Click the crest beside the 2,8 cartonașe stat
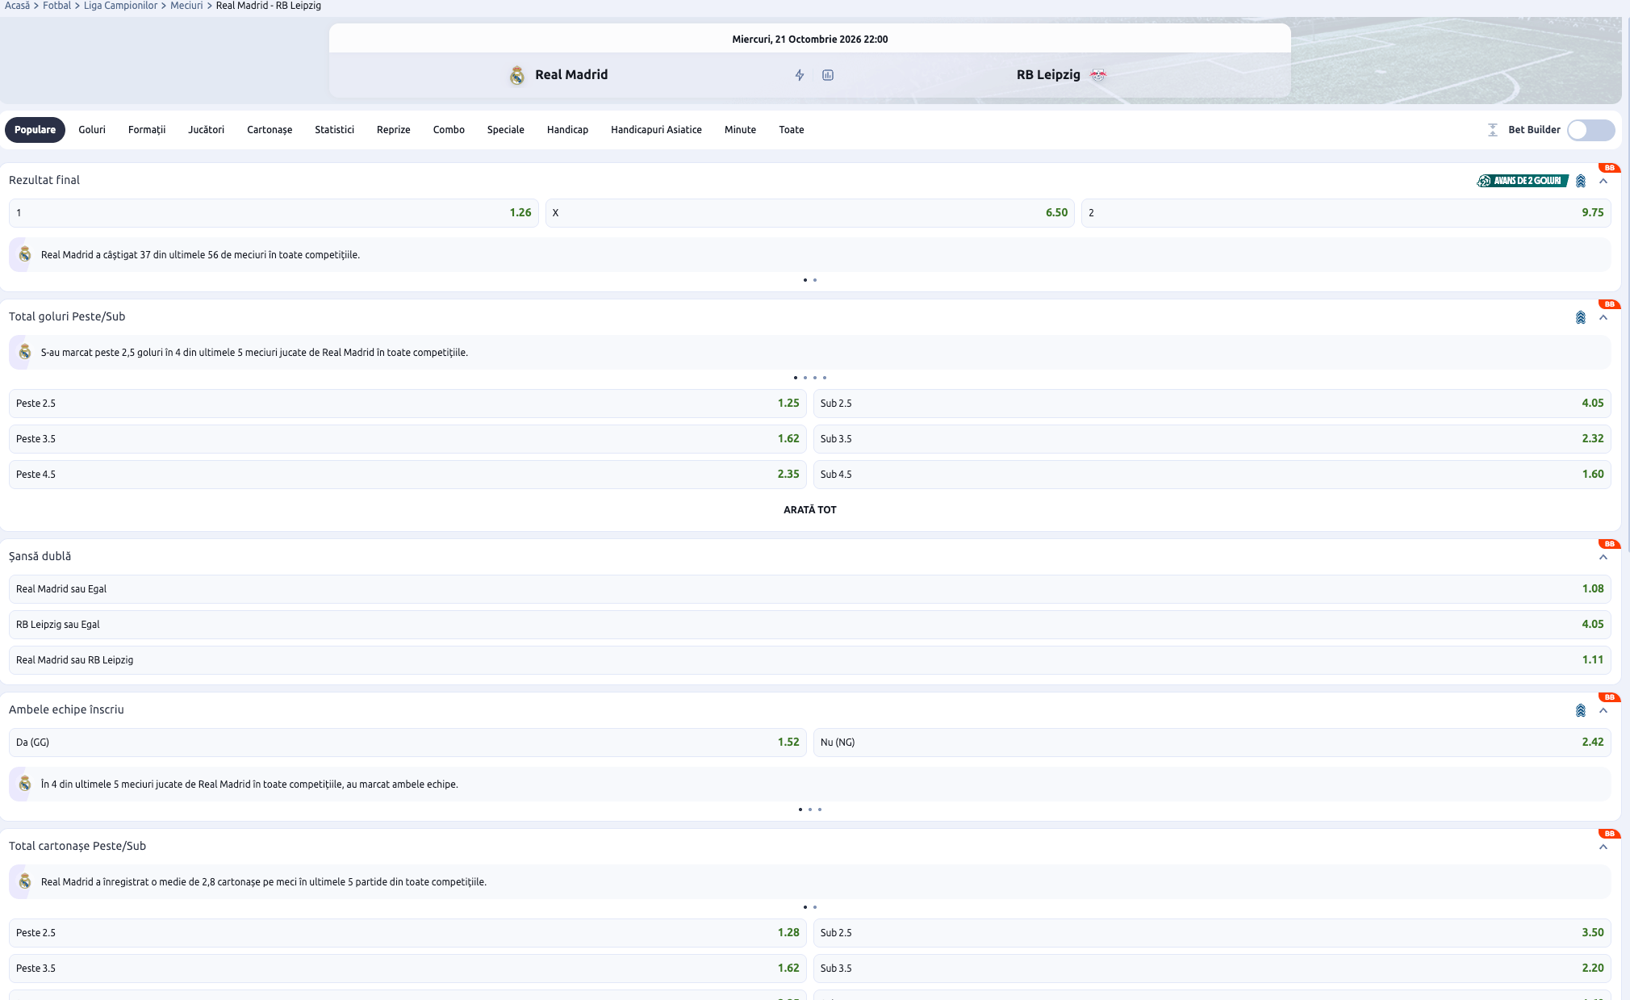Screen dimensions: 1630x1000 (25, 881)
